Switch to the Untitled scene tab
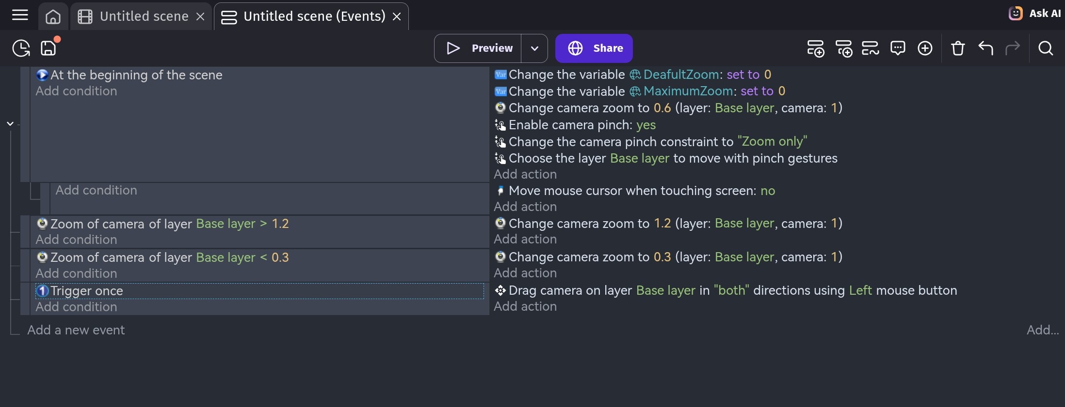Image resolution: width=1065 pixels, height=407 pixels. (144, 16)
